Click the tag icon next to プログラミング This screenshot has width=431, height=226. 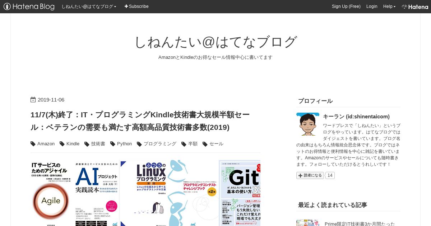139,144
